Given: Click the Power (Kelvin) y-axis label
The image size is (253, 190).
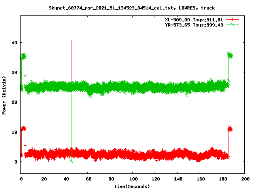Looking at the screenshot, I should tap(4, 95).
